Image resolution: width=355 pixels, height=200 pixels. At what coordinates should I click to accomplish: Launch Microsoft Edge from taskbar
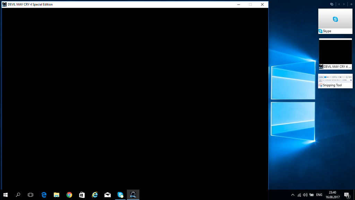pos(44,195)
